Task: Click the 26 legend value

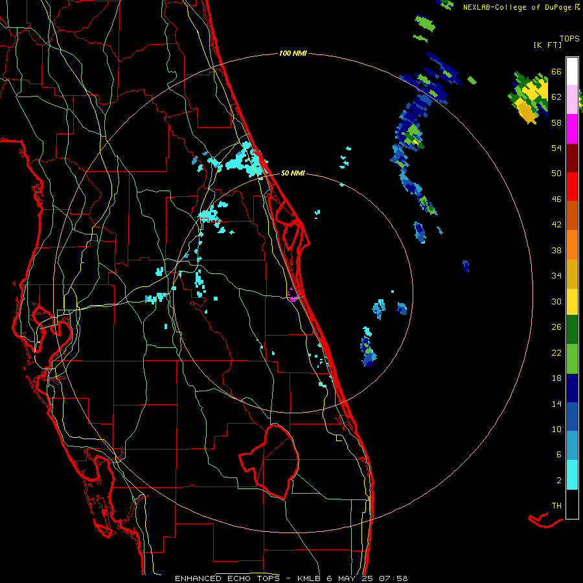Action: (556, 327)
